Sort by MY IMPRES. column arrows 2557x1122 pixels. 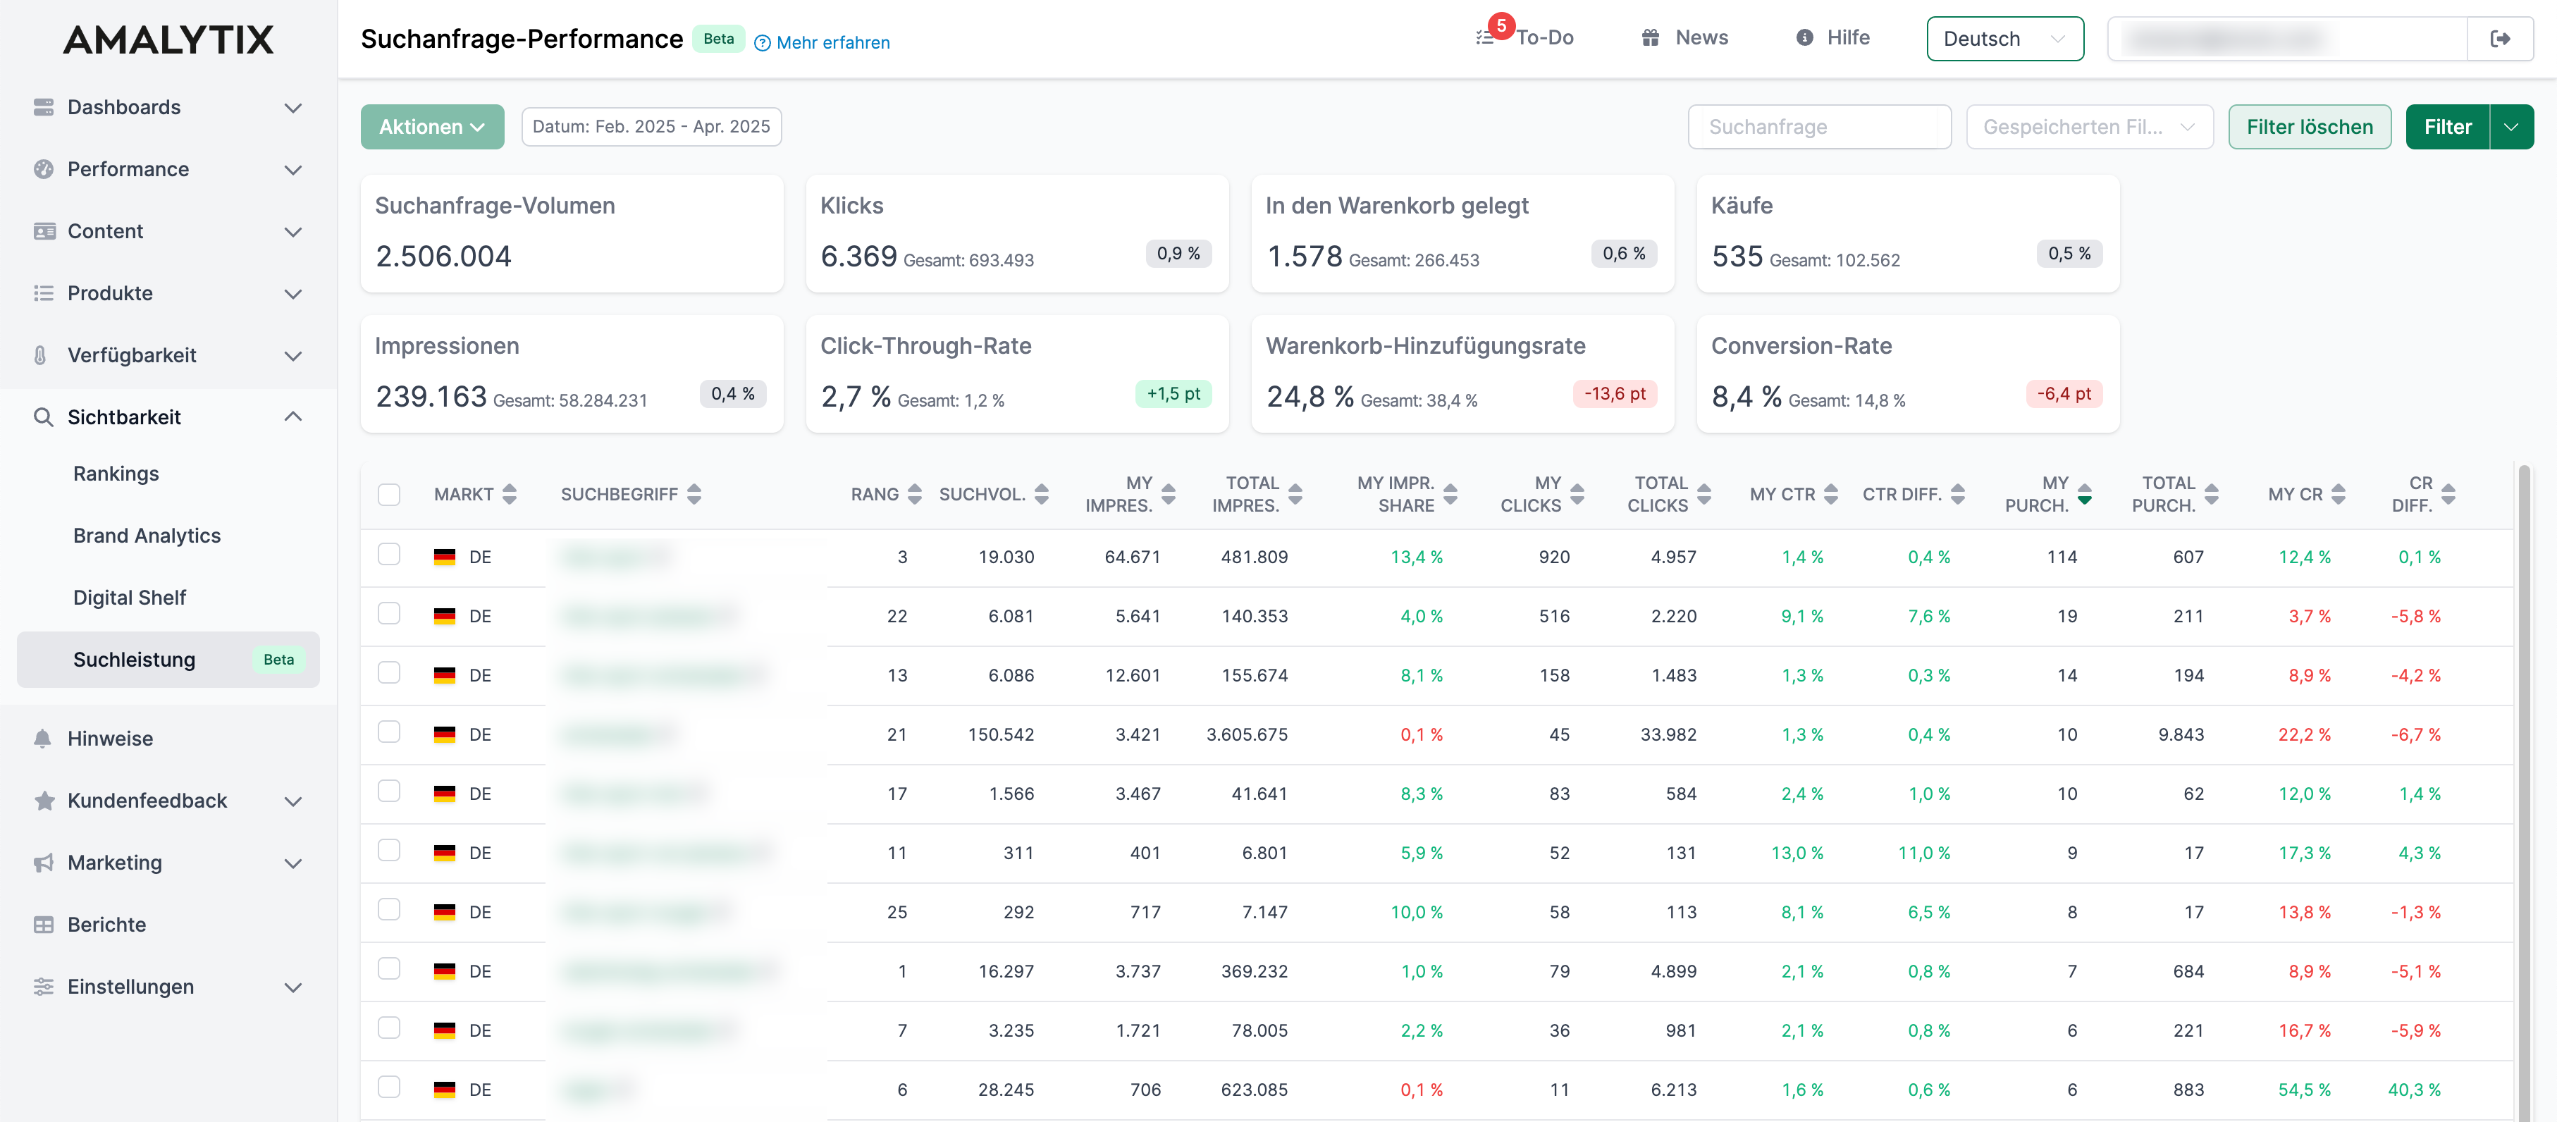coord(1169,493)
